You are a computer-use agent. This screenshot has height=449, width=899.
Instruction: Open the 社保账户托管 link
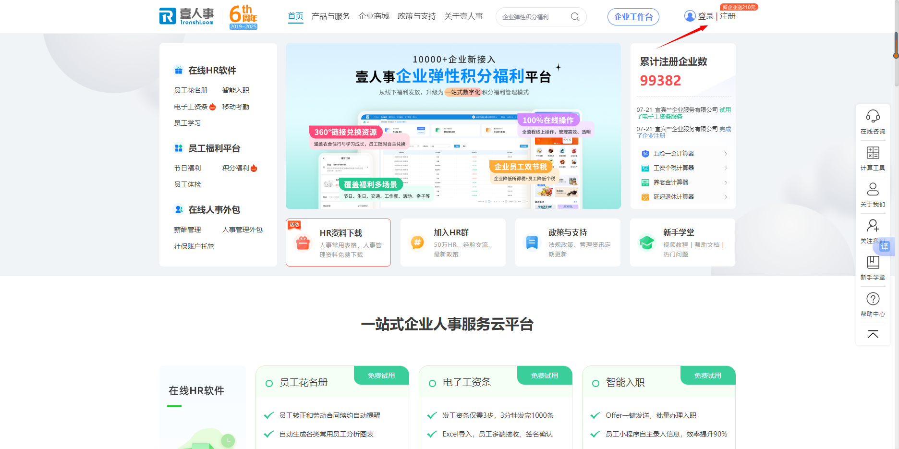pyautogui.click(x=194, y=246)
